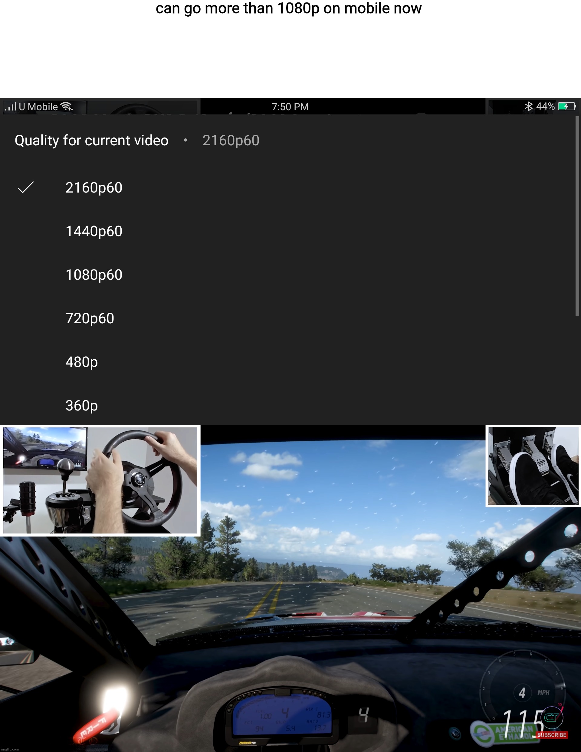The image size is (581, 752).
Task: Tap the gear number 4 in speedometer
Action: click(x=522, y=693)
